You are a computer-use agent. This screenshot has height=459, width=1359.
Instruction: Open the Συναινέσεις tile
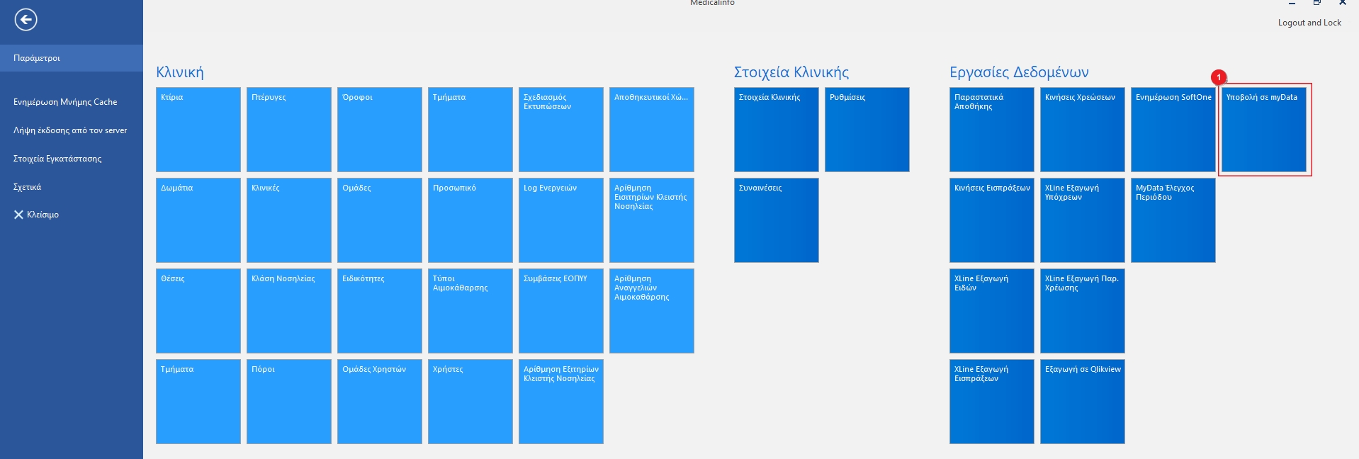776,220
